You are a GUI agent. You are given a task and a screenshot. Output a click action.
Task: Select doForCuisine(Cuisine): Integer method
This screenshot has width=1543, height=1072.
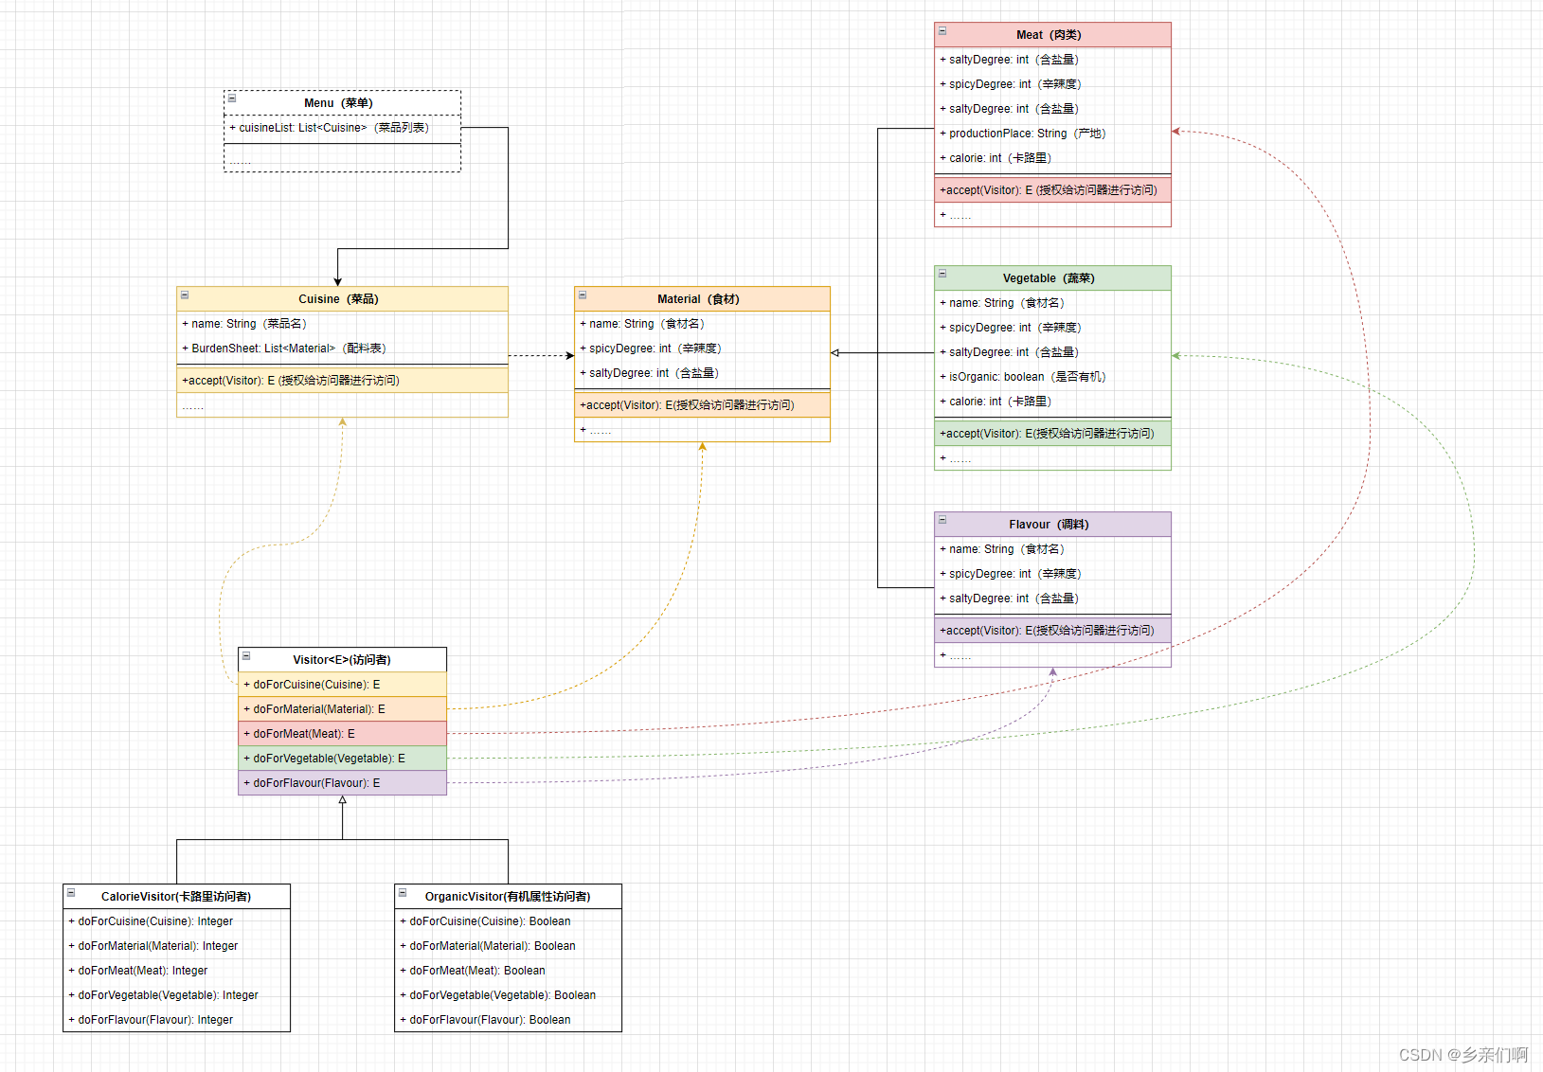(177, 921)
